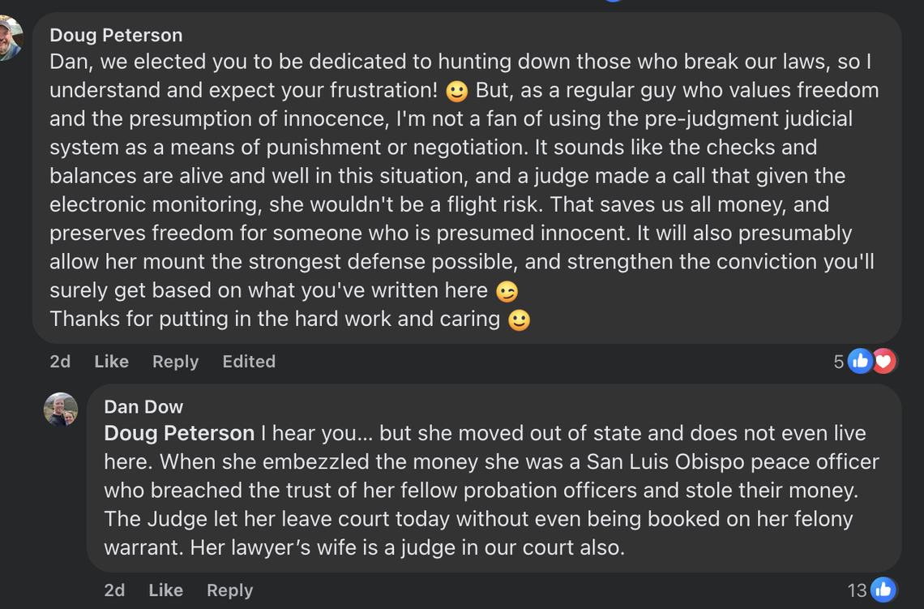The width and height of the screenshot is (924, 609).
Task: Click the thumbs-up reaction icon under Doug's comment
Action: point(860,361)
